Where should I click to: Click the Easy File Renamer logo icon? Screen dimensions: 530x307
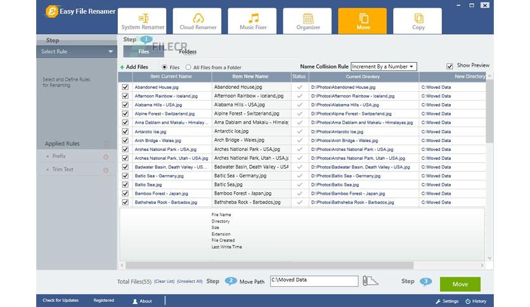tap(51, 11)
